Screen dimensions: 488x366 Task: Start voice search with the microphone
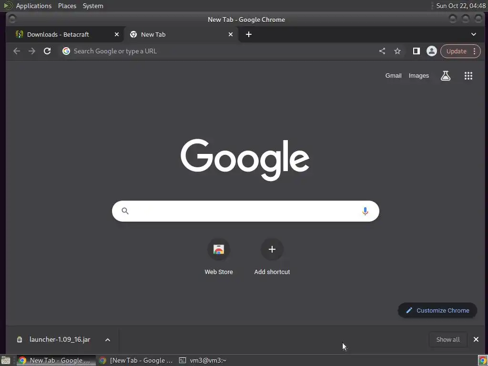(365, 211)
